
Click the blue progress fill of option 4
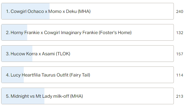13,75
